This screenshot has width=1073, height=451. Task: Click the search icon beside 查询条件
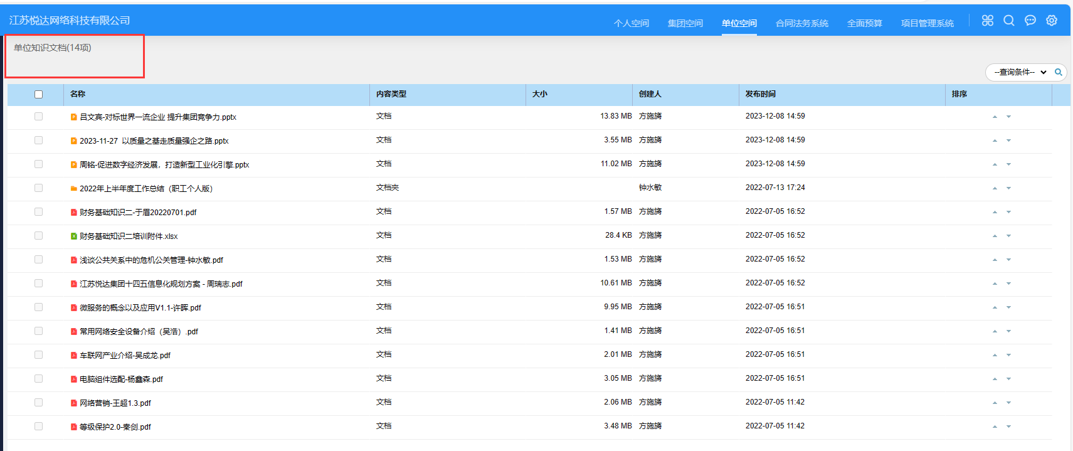coord(1059,72)
